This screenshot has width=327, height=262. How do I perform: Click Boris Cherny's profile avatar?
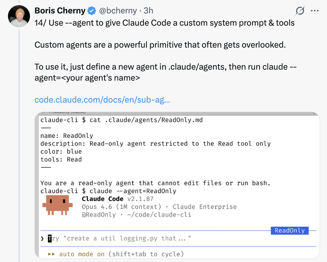pyautogui.click(x=19, y=15)
